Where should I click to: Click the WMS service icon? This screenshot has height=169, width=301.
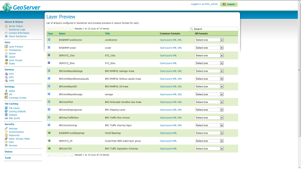click(x=6, y=80)
